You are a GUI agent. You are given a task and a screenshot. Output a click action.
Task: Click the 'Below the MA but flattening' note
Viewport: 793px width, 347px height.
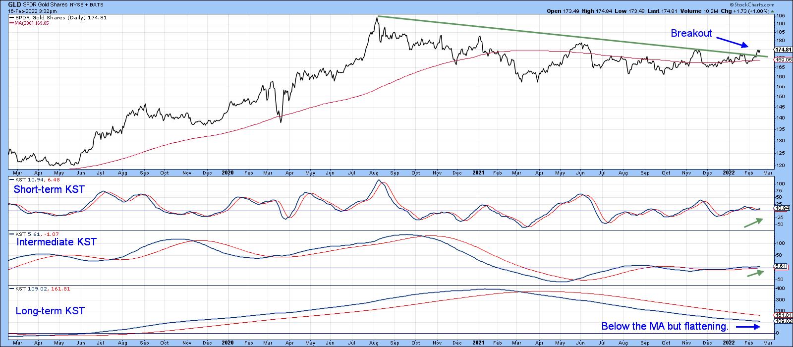(664, 326)
